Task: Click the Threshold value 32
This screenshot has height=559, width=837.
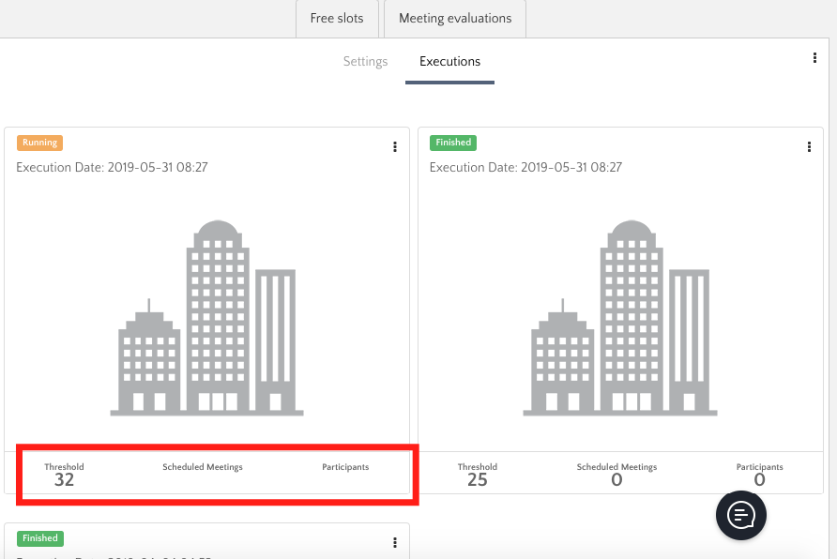Action: point(64,480)
